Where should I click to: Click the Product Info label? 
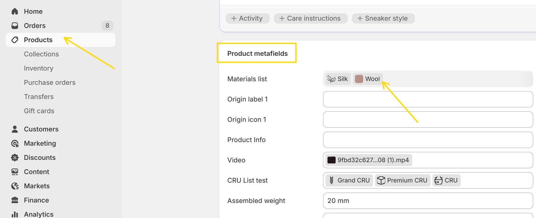pos(246,140)
